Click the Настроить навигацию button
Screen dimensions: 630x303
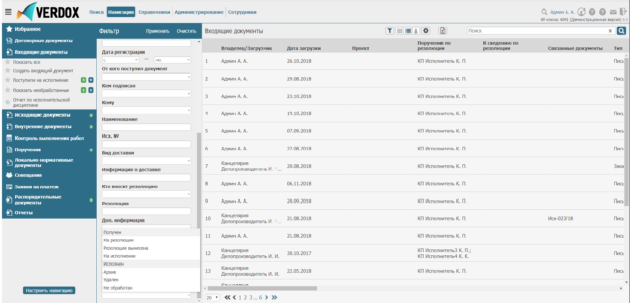click(x=49, y=291)
